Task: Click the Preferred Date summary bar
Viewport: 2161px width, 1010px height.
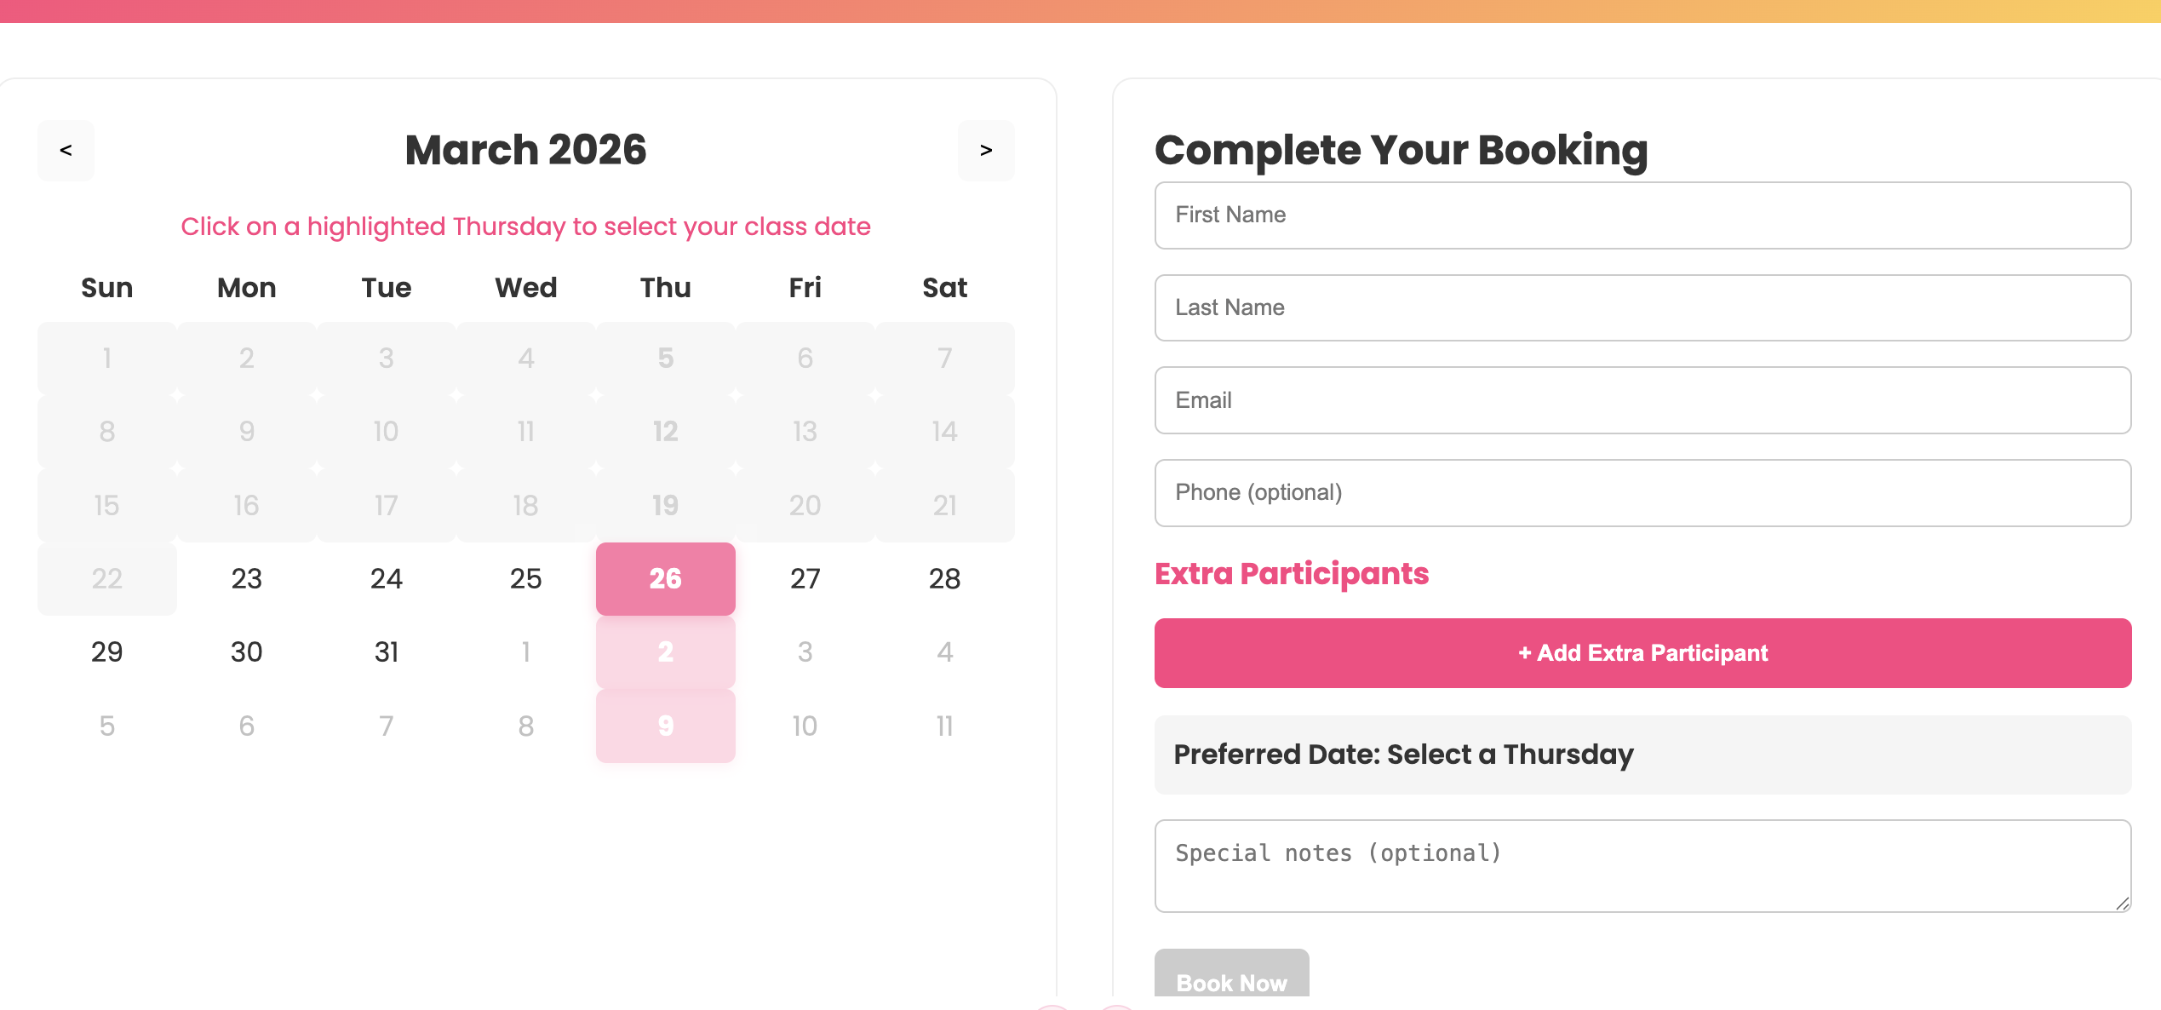Action: click(x=1642, y=755)
